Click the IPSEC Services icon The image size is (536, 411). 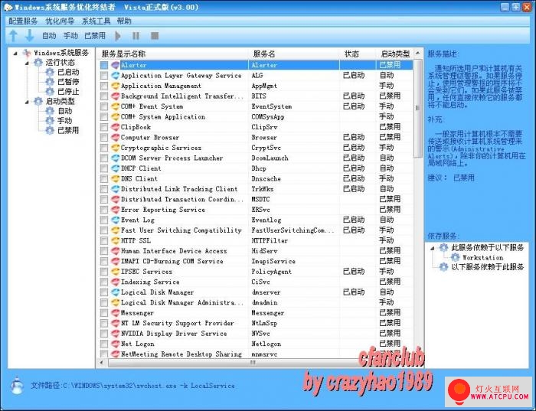click(x=115, y=272)
